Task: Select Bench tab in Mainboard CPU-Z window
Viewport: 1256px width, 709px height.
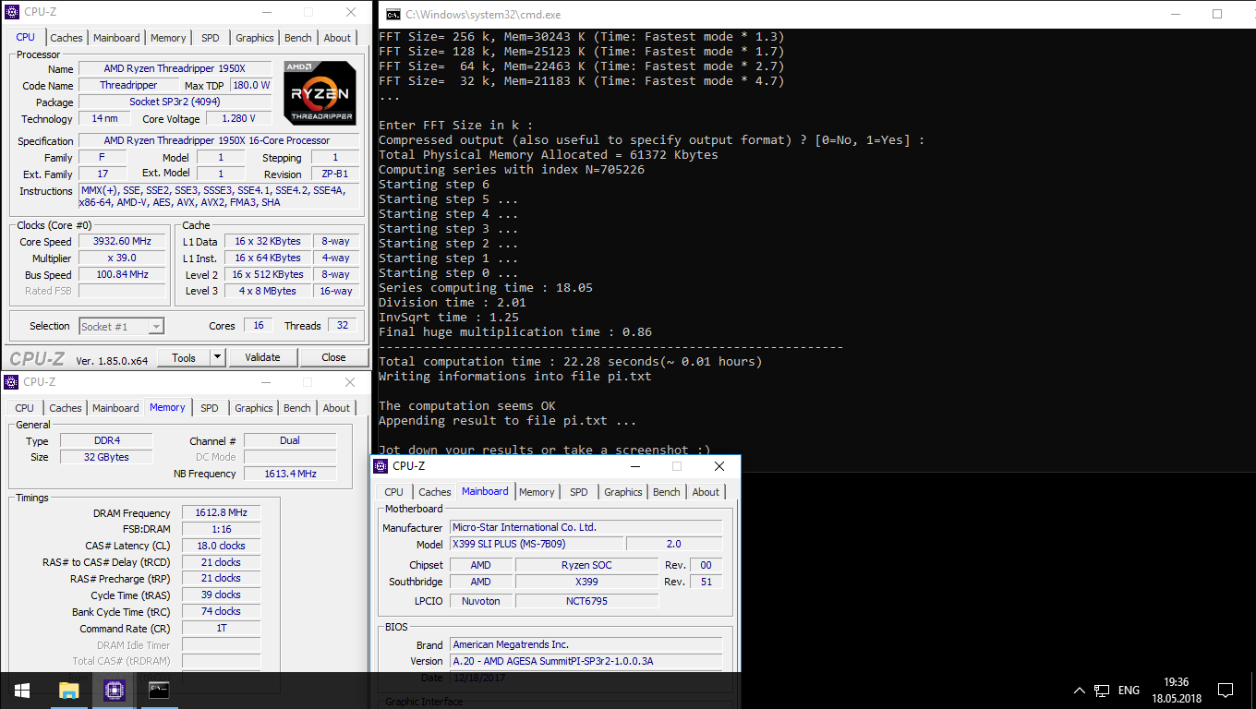Action: [666, 492]
